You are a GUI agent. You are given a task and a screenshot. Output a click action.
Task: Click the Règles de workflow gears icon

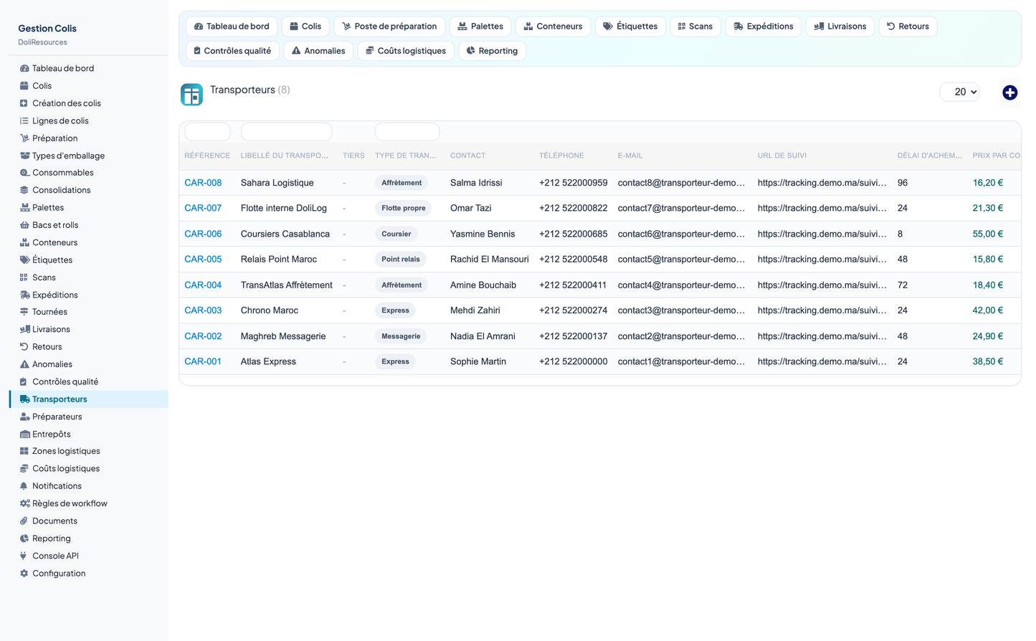tap(24, 503)
